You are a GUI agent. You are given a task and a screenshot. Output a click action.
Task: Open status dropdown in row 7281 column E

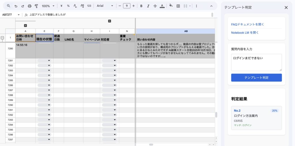pos(44,61)
